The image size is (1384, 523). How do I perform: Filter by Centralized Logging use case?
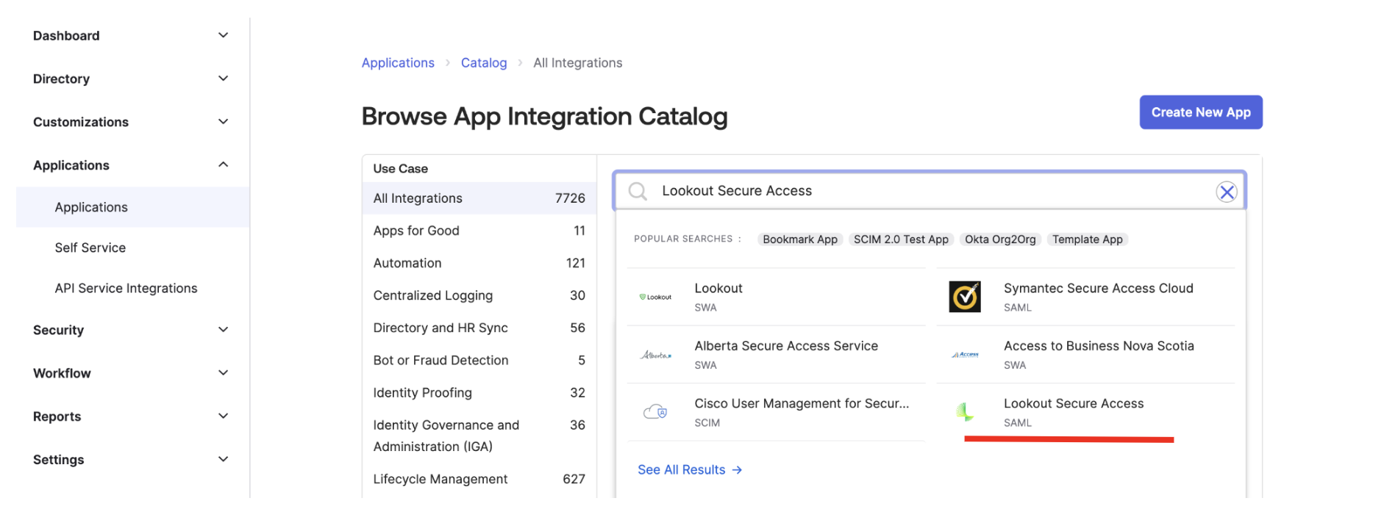(479, 295)
